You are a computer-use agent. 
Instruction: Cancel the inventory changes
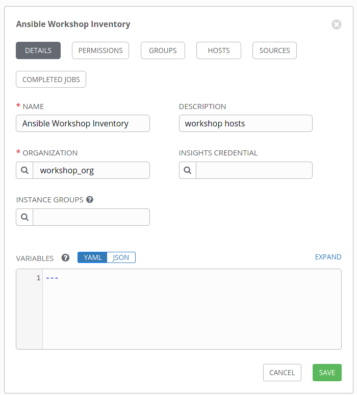click(x=282, y=373)
